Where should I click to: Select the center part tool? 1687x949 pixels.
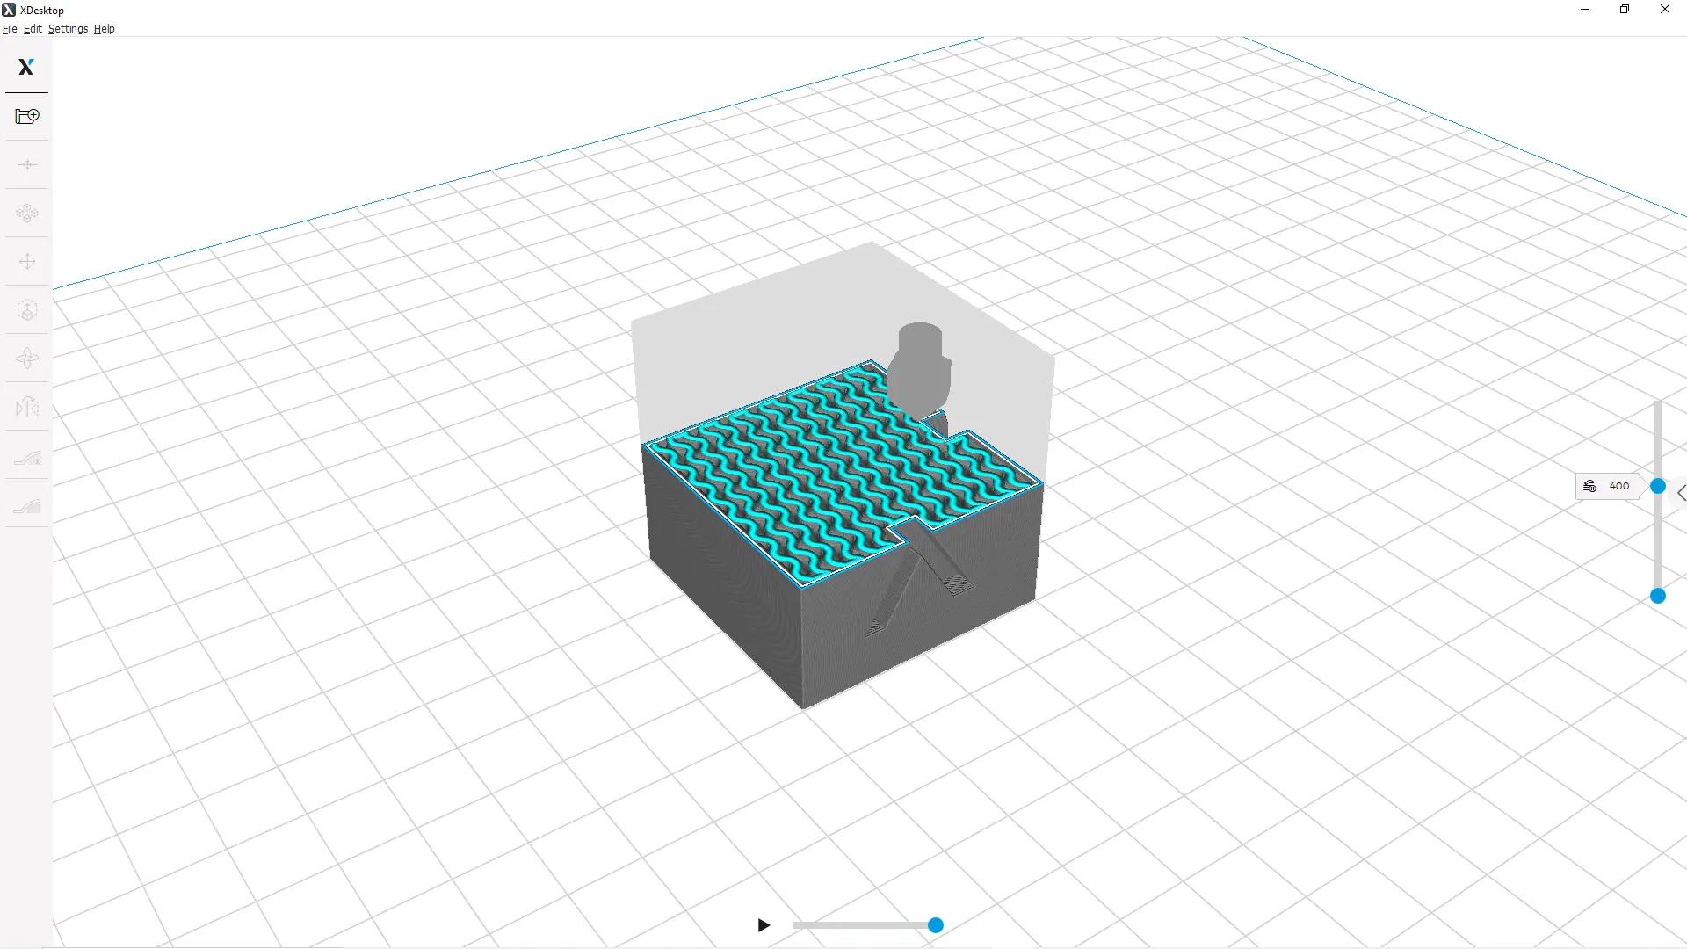(x=27, y=164)
